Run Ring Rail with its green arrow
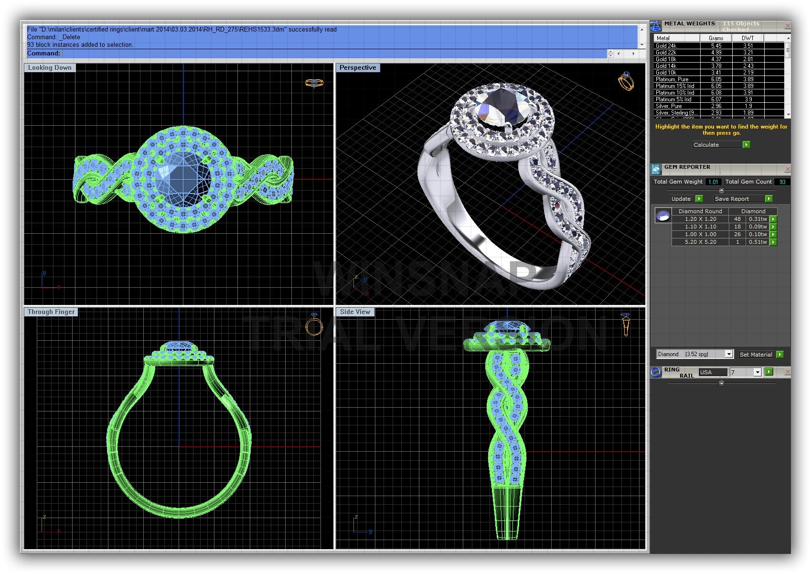811x574 pixels. coord(768,372)
